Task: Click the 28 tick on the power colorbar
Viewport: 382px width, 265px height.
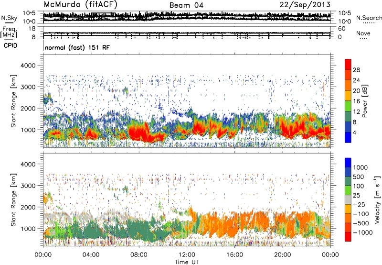Action: 356,70
